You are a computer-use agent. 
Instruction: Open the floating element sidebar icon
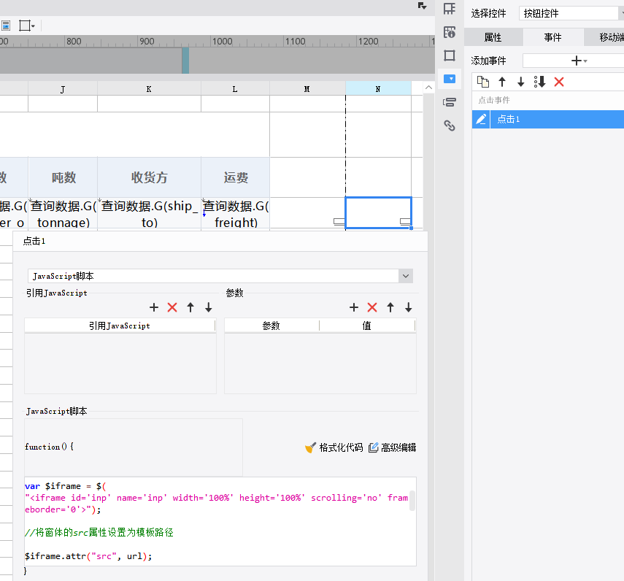[450, 55]
